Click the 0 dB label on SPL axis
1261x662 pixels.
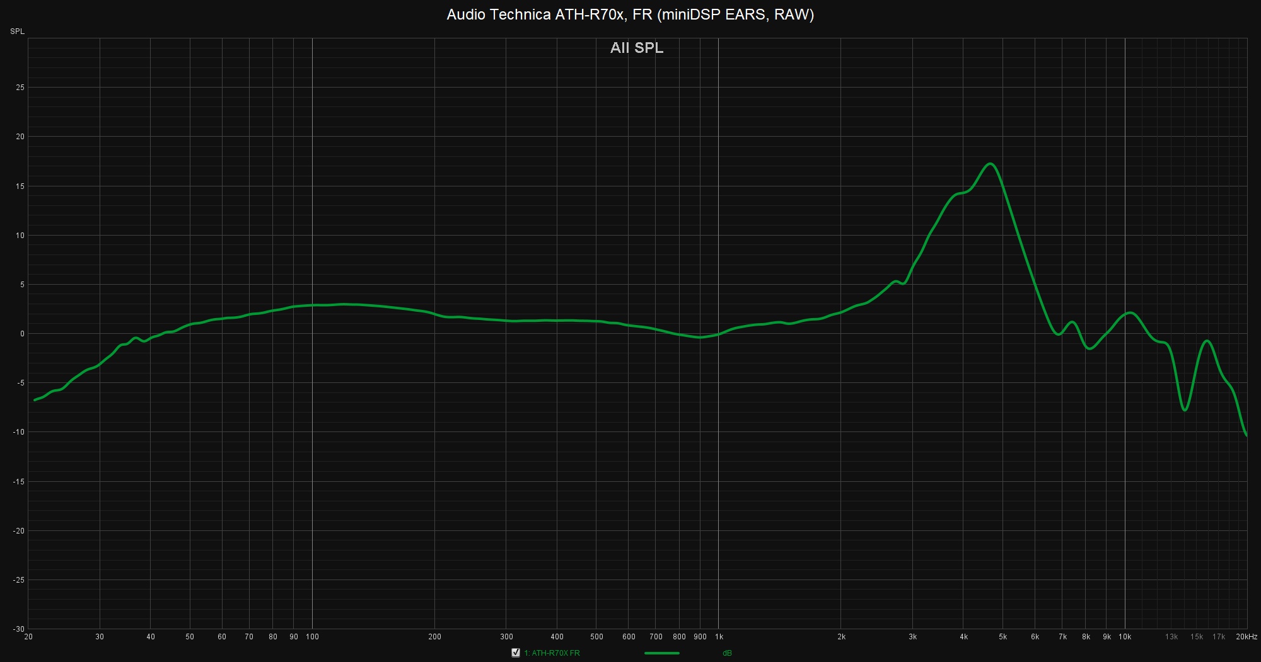click(x=22, y=334)
